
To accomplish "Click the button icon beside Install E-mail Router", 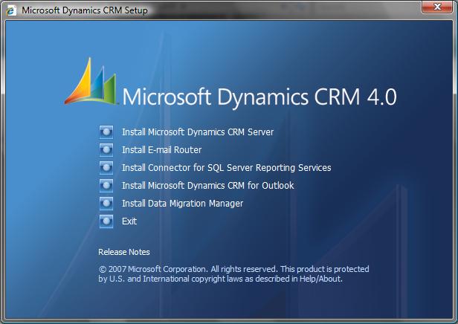I will point(106,150).
